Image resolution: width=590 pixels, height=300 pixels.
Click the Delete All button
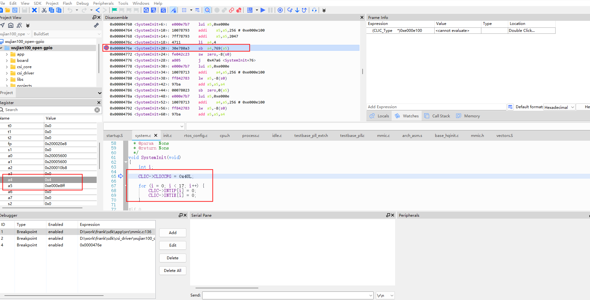(x=173, y=271)
